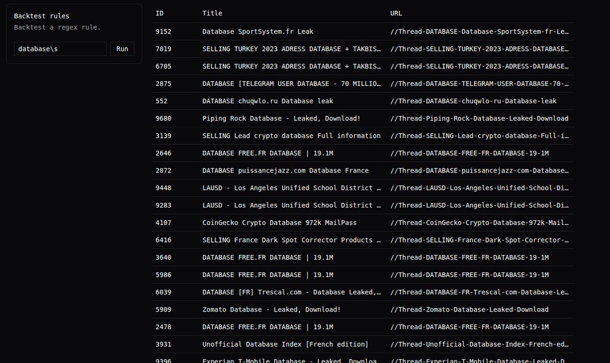This screenshot has width=610, height=363.
Task: Select the URL column header
Action: (x=396, y=13)
